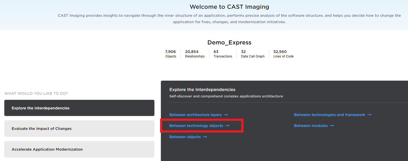Click the Demo_Express application name
The width and height of the screenshot is (408, 161).
click(229, 43)
